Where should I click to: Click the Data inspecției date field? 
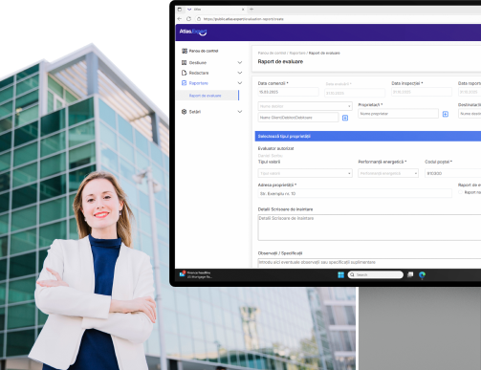point(422,92)
